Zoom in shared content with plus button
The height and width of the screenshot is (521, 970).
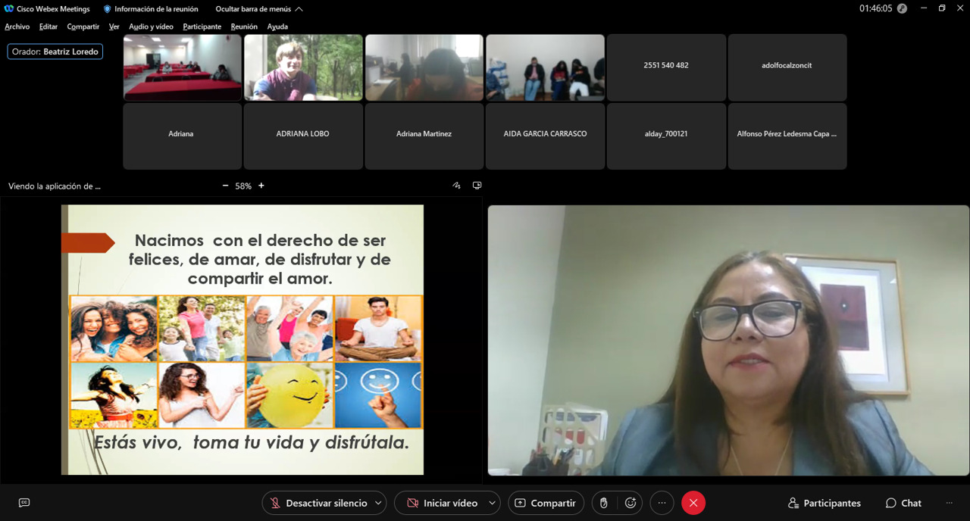(x=261, y=186)
